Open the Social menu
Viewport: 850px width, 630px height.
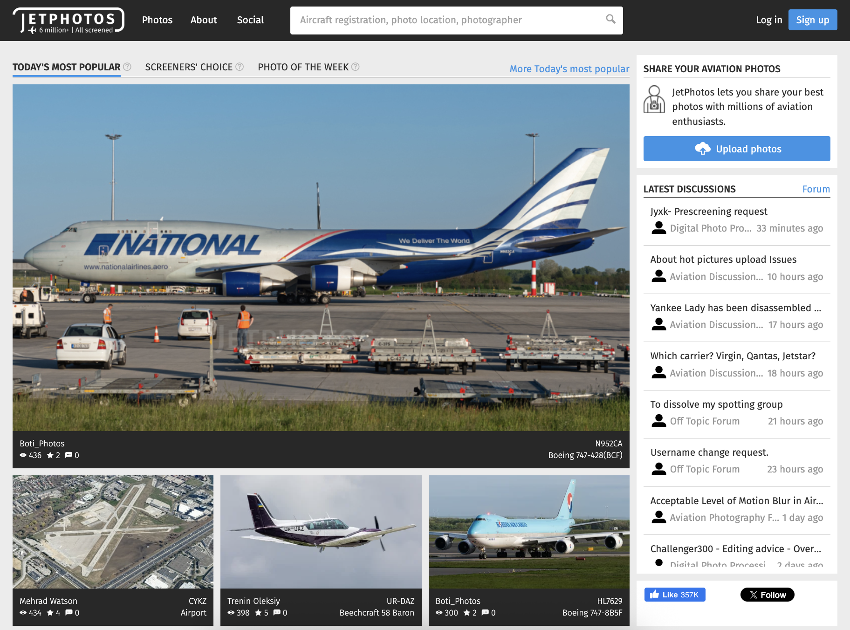tap(250, 20)
